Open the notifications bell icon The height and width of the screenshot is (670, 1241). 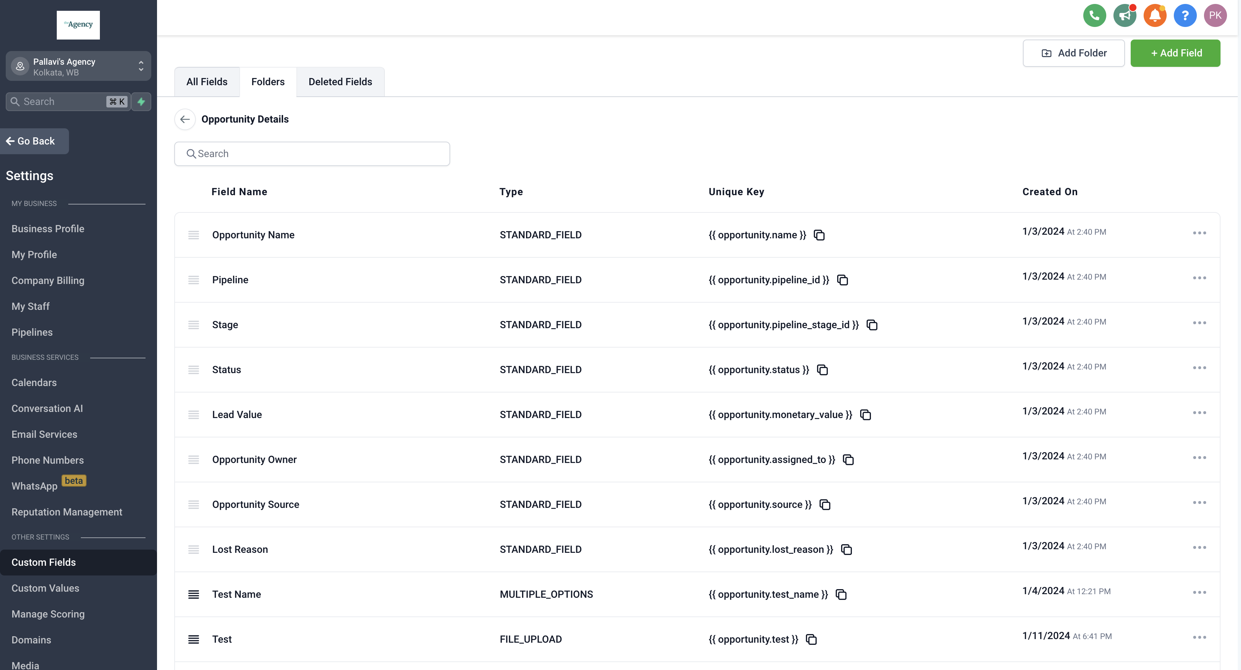pyautogui.click(x=1154, y=15)
